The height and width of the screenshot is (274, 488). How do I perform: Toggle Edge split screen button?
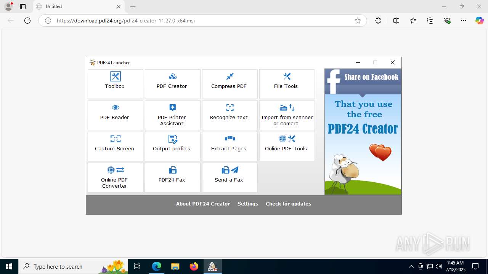pyautogui.click(x=396, y=21)
